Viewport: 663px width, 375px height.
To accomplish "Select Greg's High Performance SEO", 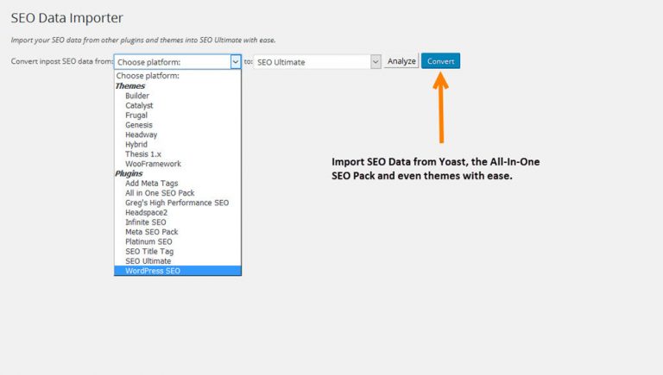I will pos(176,203).
